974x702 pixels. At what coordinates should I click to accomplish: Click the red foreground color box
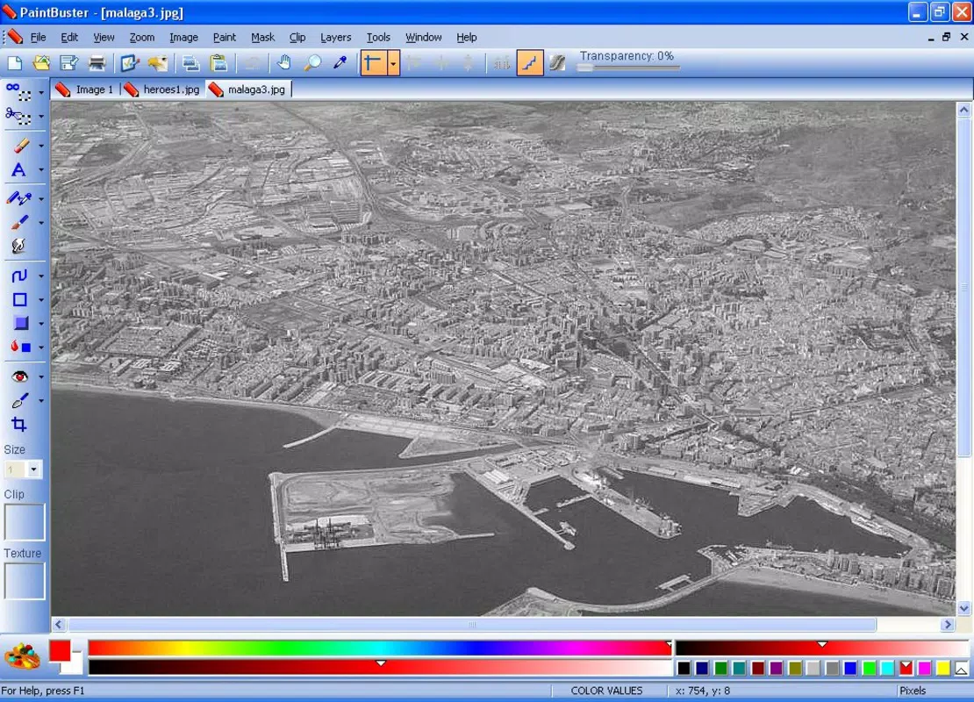[x=61, y=650]
